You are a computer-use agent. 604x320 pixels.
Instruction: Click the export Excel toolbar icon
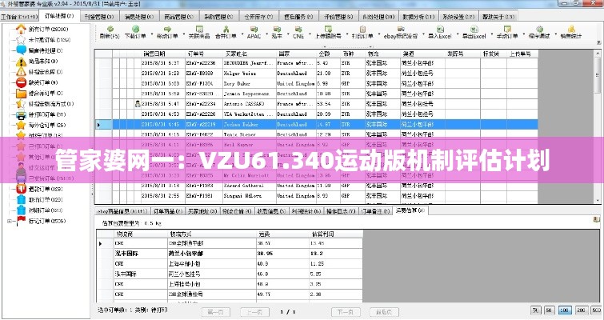tap(474, 29)
